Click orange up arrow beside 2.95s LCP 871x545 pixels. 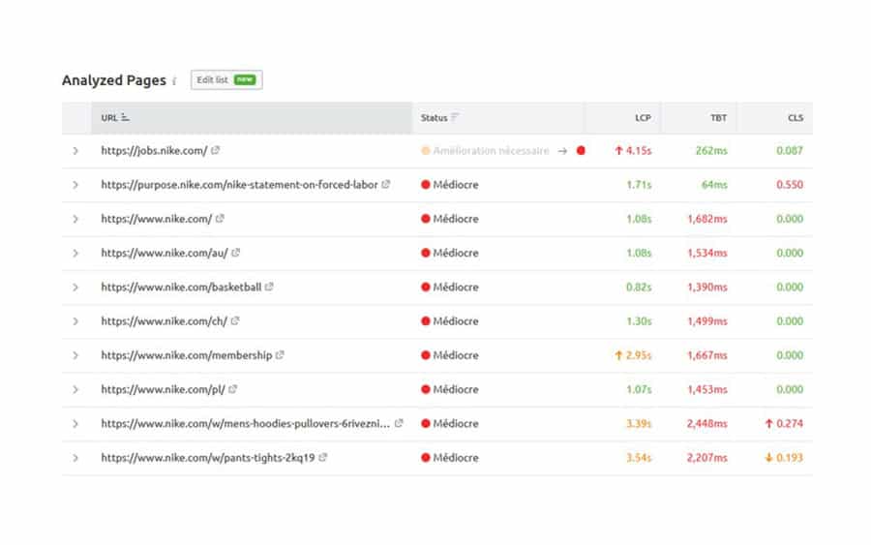click(x=618, y=355)
